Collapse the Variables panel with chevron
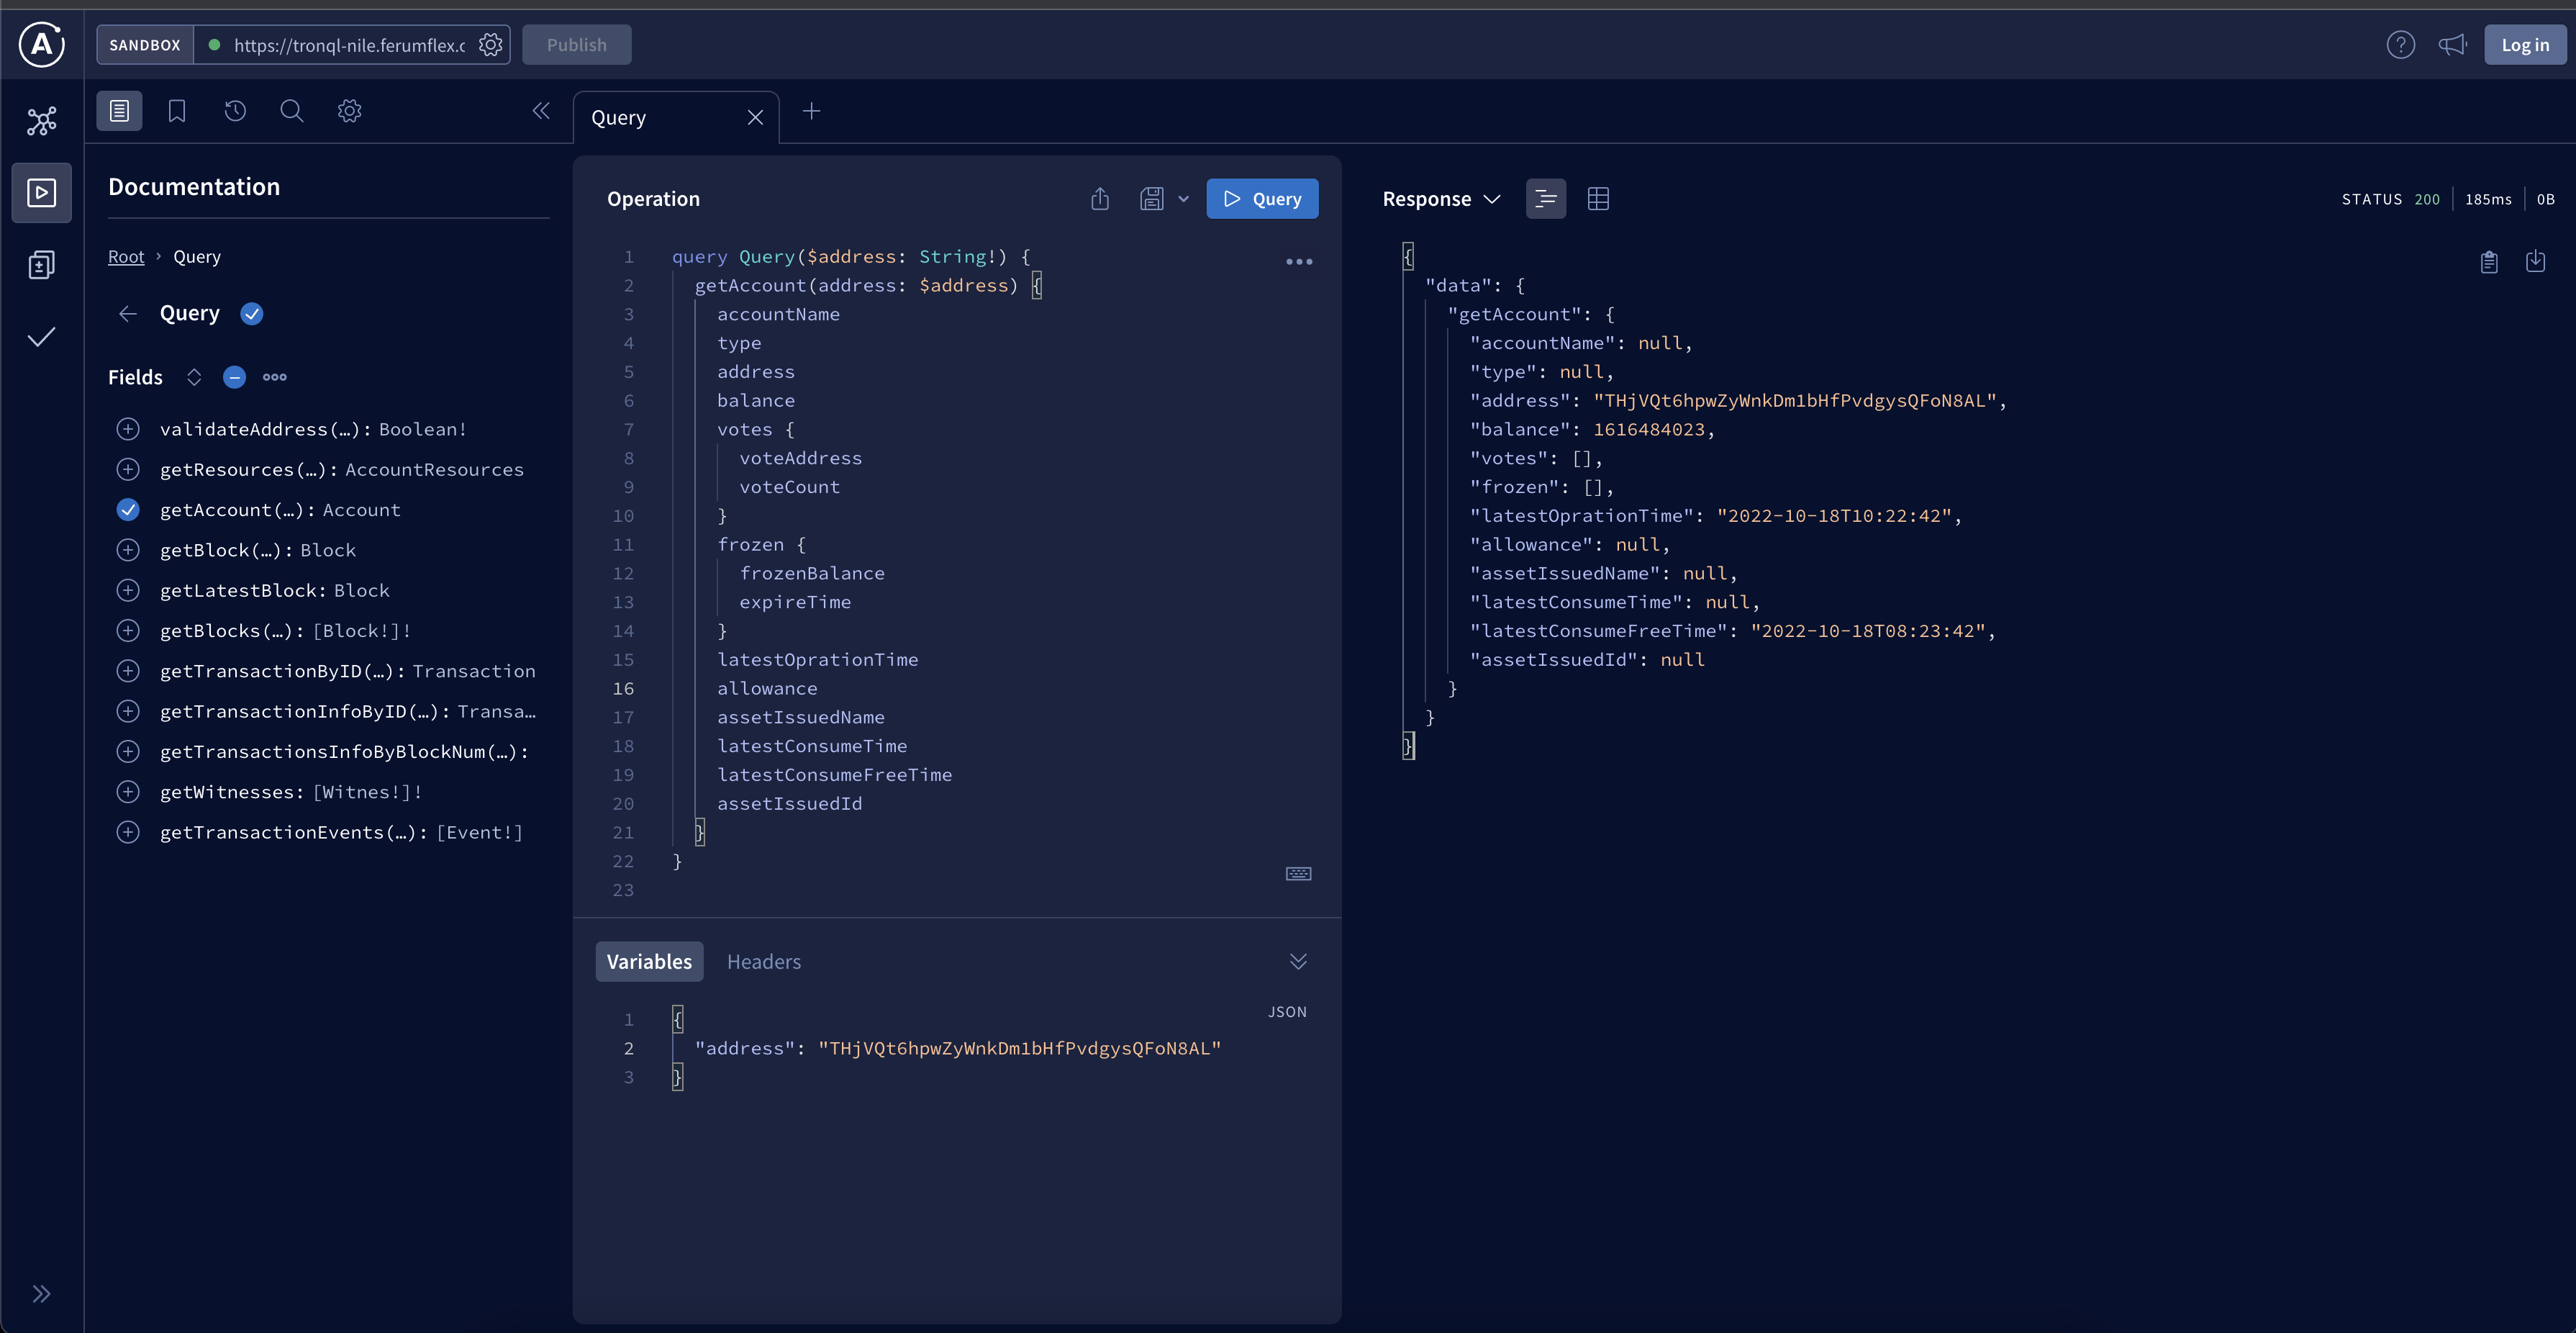Image resolution: width=2576 pixels, height=1333 pixels. 1298,962
